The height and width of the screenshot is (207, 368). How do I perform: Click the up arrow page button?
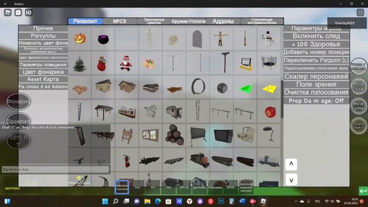[x=291, y=164]
